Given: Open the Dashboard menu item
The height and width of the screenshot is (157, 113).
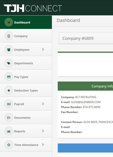Looking at the screenshot, I should pos(26,22).
